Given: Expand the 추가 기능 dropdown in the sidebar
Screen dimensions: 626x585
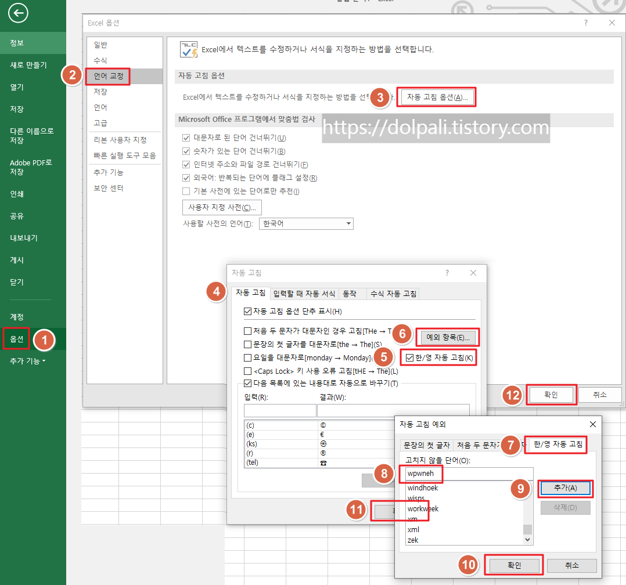Looking at the screenshot, I should click(28, 361).
